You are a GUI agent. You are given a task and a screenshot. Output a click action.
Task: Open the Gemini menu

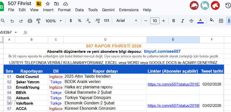[108, 10]
